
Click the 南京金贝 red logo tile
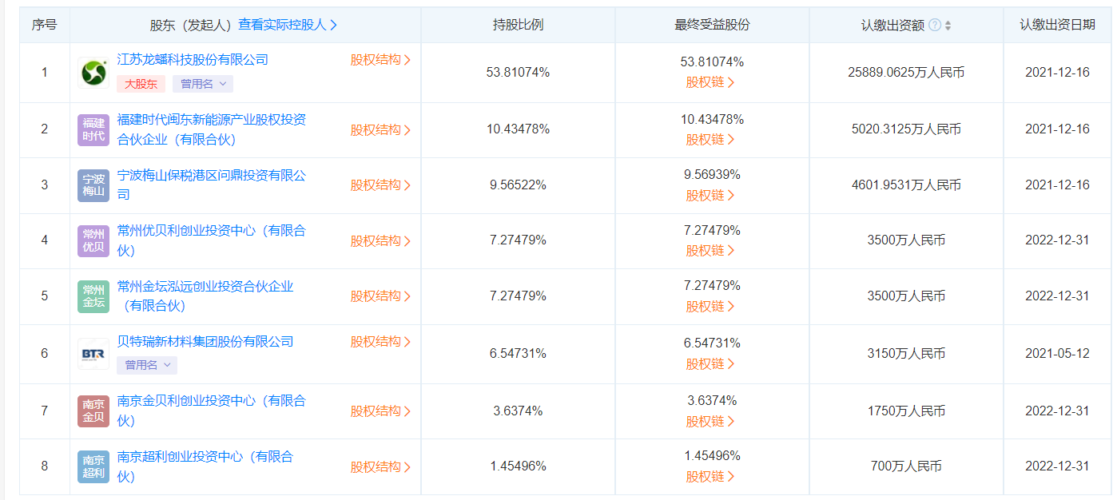click(x=93, y=411)
